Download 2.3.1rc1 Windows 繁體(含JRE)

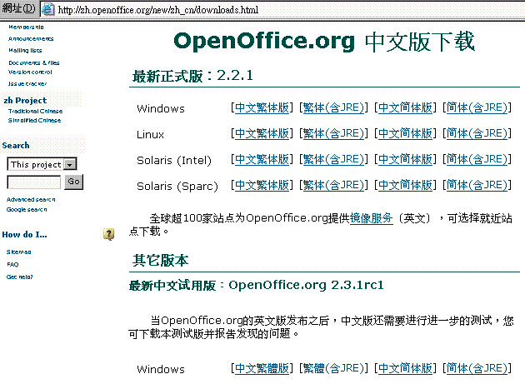click(333, 369)
